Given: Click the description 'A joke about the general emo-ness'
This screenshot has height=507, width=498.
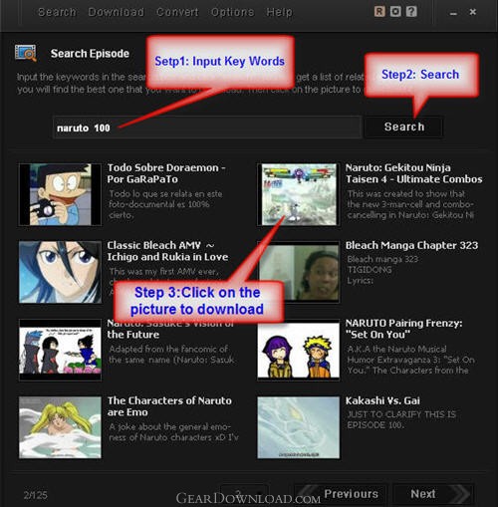Looking at the screenshot, I should click(173, 432).
